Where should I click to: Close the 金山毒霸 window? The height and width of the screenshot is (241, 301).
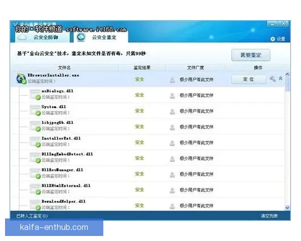pos(283,24)
